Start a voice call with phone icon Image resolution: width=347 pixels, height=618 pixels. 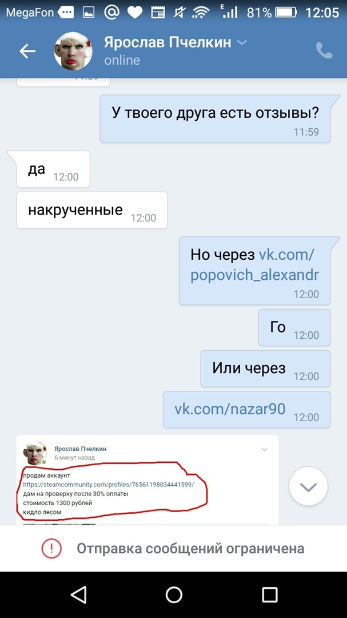[324, 51]
